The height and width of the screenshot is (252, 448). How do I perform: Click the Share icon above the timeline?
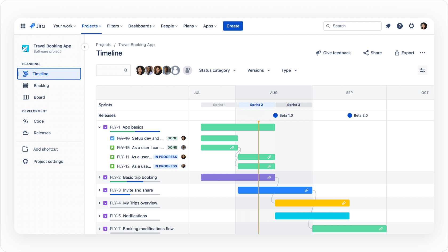[x=366, y=53]
